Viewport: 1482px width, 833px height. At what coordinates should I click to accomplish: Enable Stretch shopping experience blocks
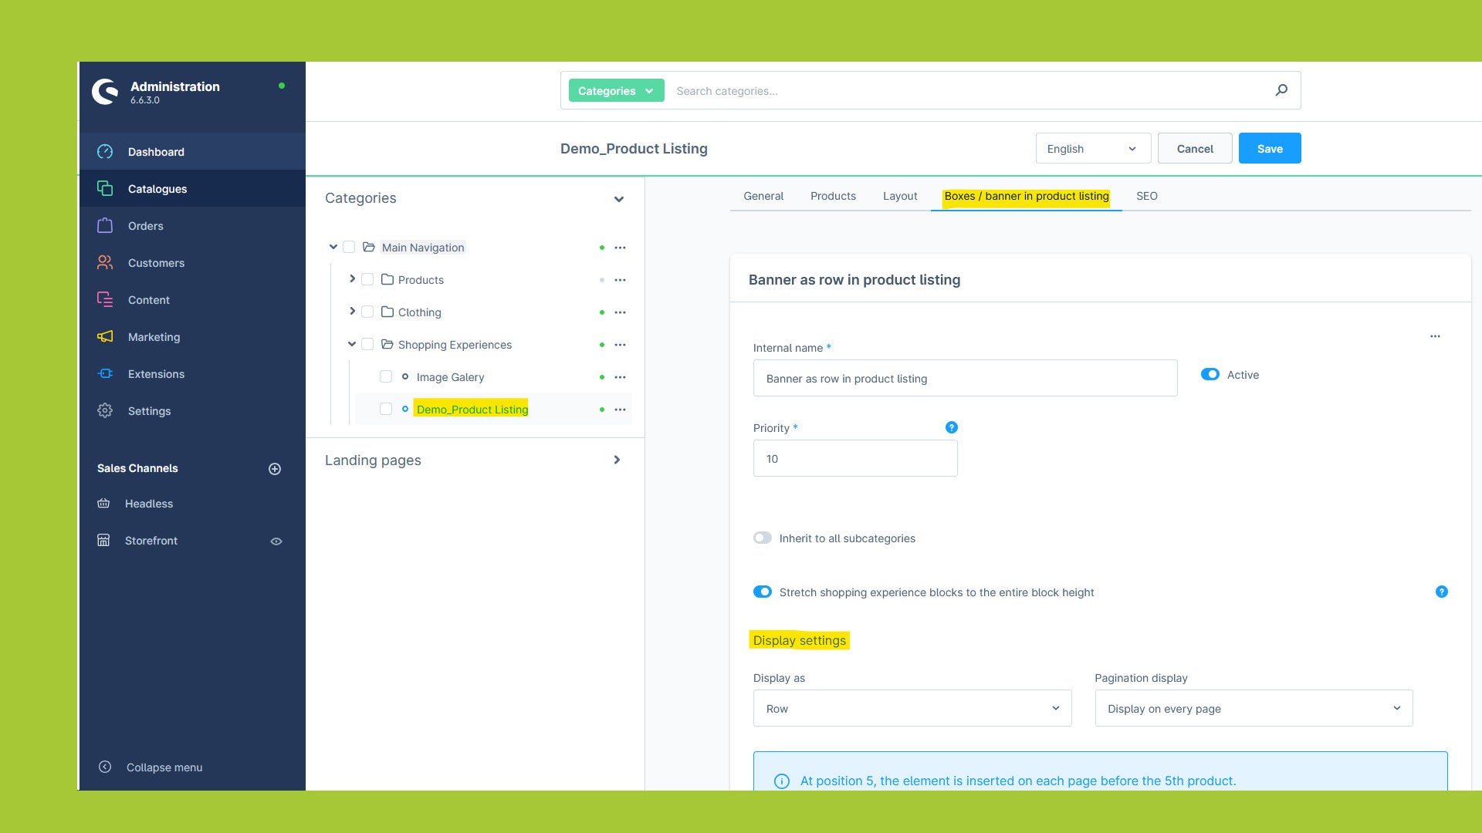763,592
